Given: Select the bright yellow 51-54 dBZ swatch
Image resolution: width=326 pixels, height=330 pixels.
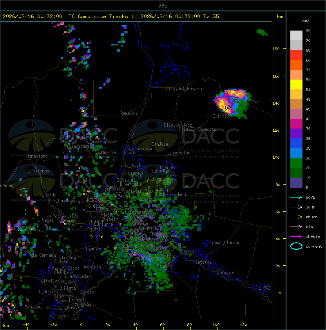Looking at the screenshot, I should coord(296,85).
